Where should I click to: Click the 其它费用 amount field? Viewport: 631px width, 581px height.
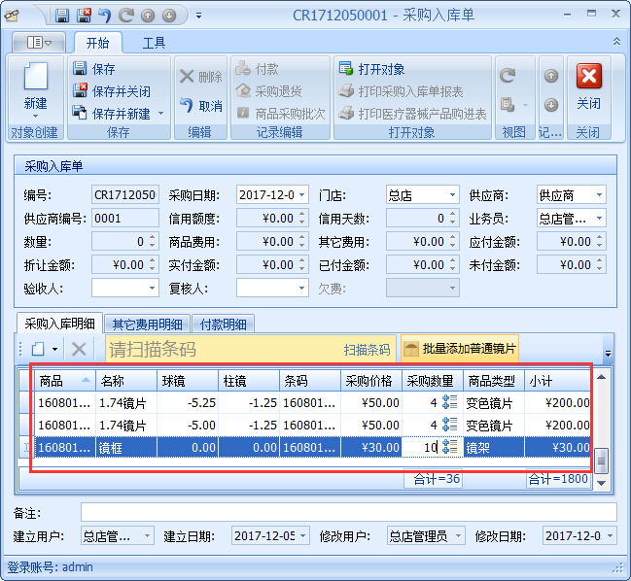click(x=423, y=242)
